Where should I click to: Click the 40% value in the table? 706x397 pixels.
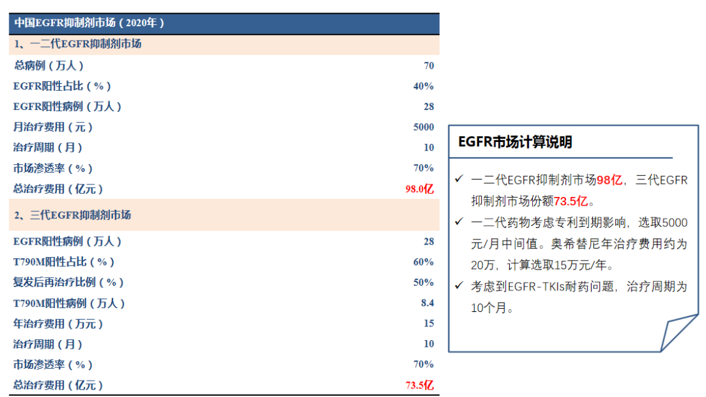[423, 86]
